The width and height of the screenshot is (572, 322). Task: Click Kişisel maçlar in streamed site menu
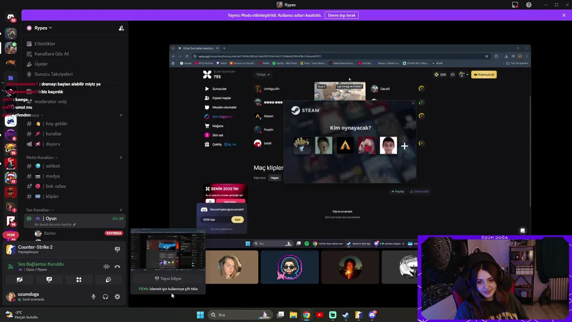coord(218,98)
